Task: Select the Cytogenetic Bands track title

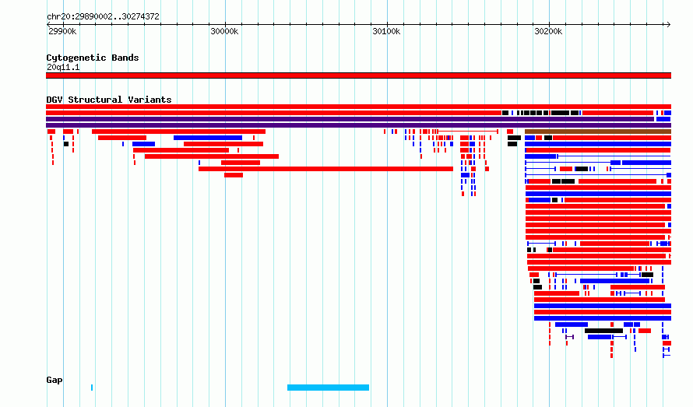Action: point(93,58)
